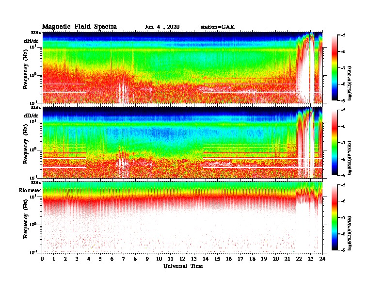Click hour tick label "18" on time axis
The height and width of the screenshot is (297, 384).
(253, 259)
